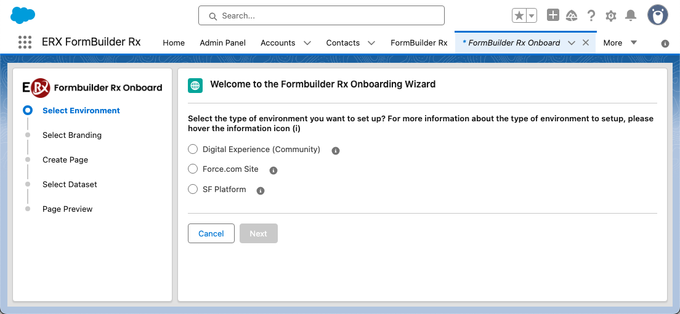This screenshot has height=314, width=680.
Task: Click into the global Search field
Action: coord(322,15)
